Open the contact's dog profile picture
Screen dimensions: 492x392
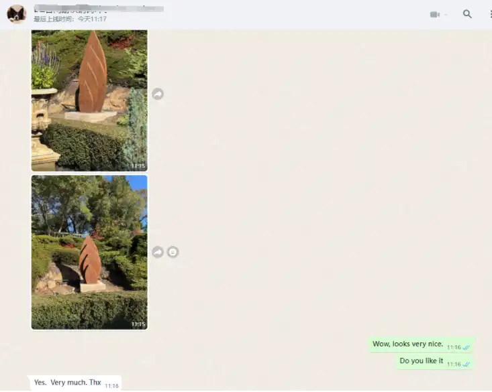click(x=16, y=14)
